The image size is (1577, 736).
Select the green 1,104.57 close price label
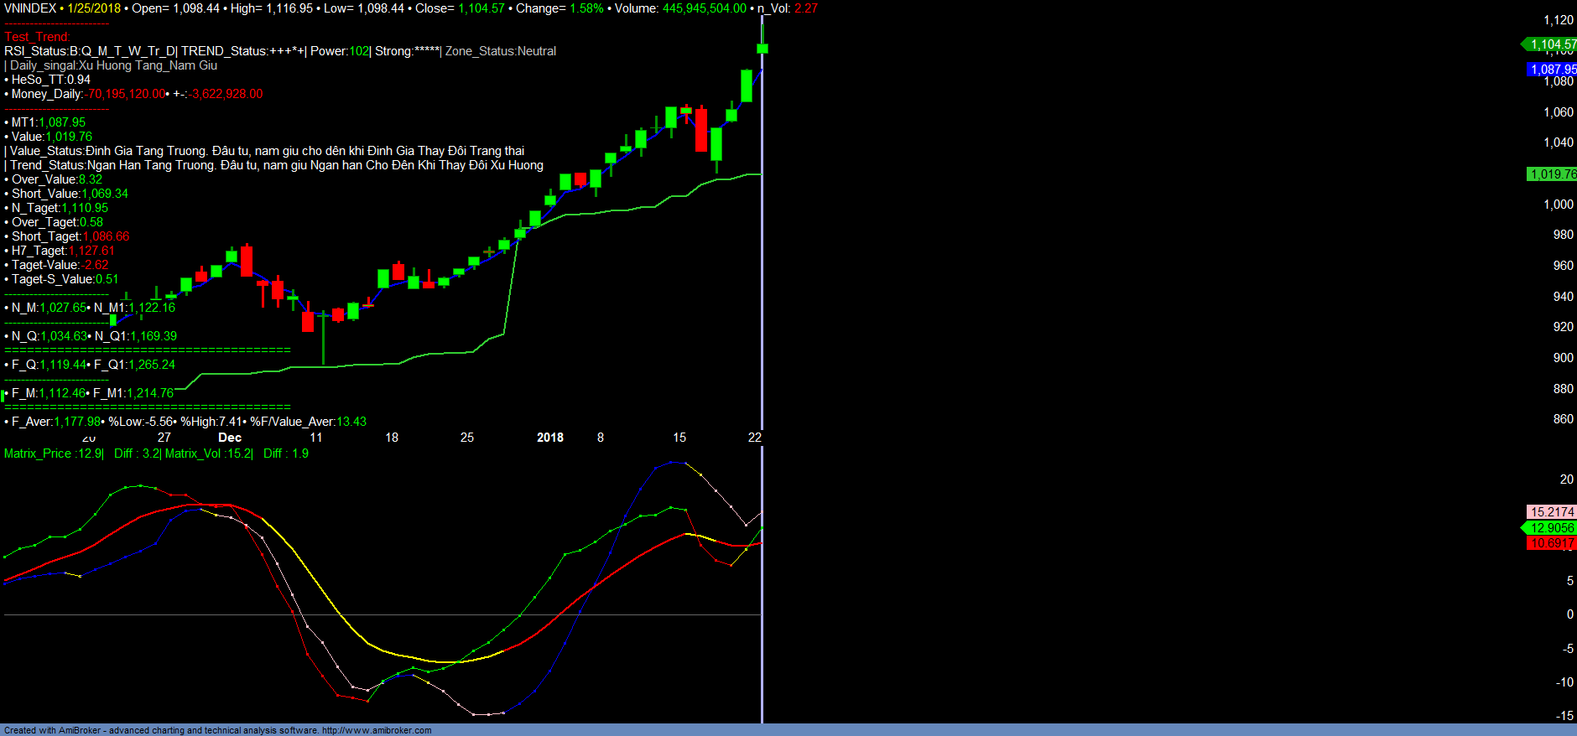tap(1552, 44)
